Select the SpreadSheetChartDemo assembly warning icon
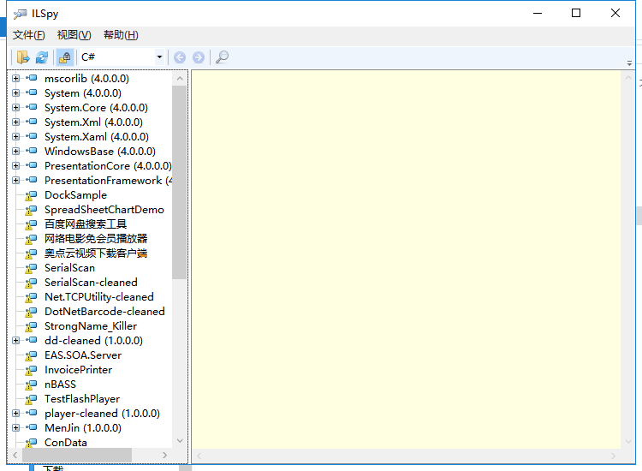Screen dimensions: 642x471 coord(31,210)
